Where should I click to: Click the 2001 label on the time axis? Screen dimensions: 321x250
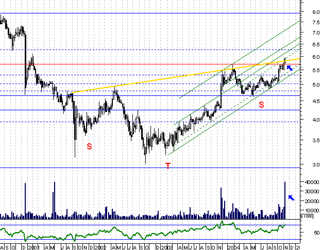click(35, 245)
